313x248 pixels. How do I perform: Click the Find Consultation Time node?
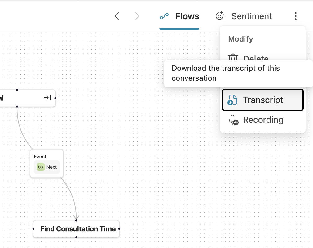(x=76, y=229)
